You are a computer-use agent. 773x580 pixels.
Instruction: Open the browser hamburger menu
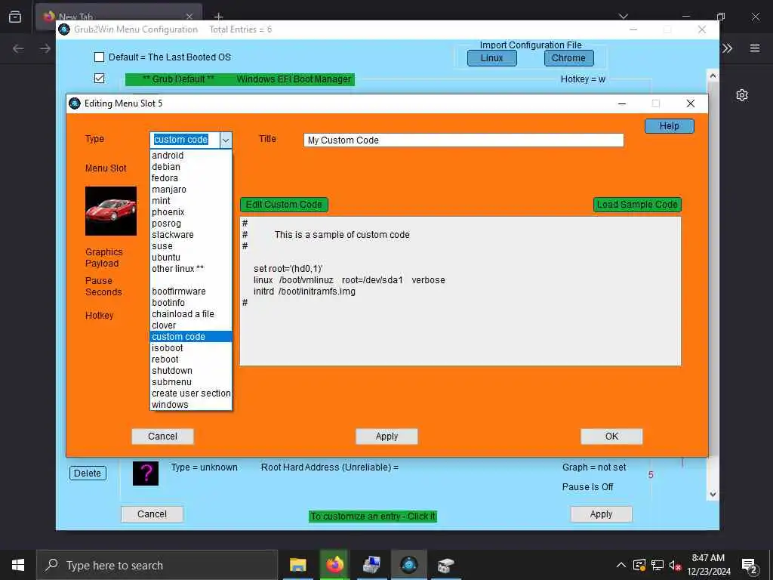[x=755, y=48]
